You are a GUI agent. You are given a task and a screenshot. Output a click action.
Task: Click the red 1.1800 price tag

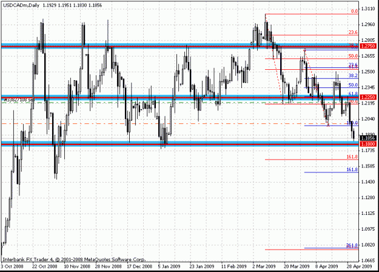click(x=368, y=144)
